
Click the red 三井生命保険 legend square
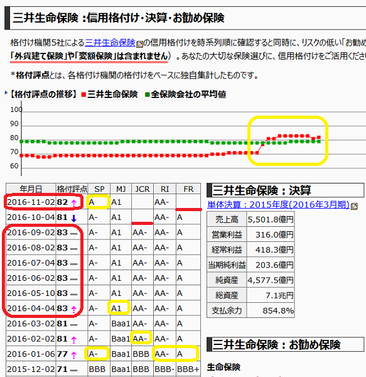click(x=83, y=94)
